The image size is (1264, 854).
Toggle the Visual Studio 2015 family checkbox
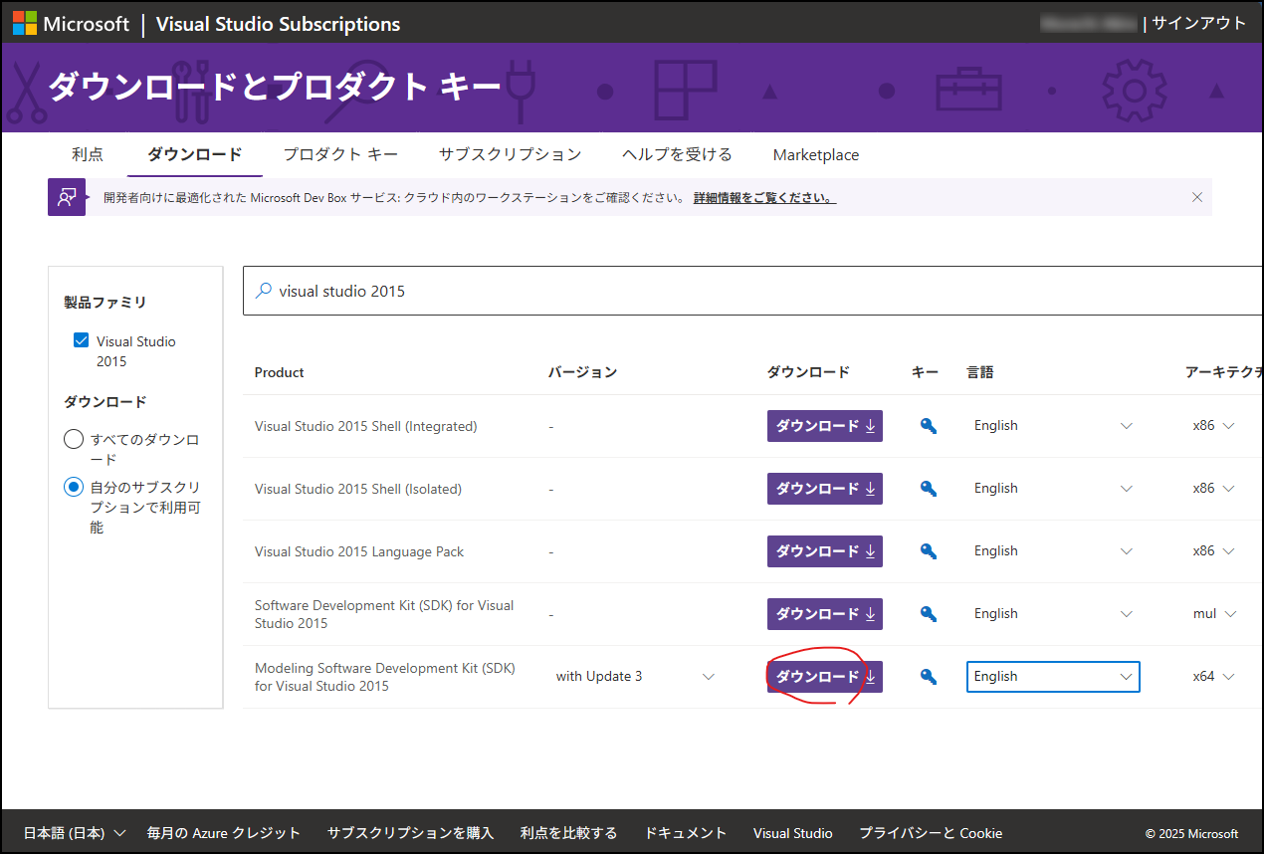[82, 340]
